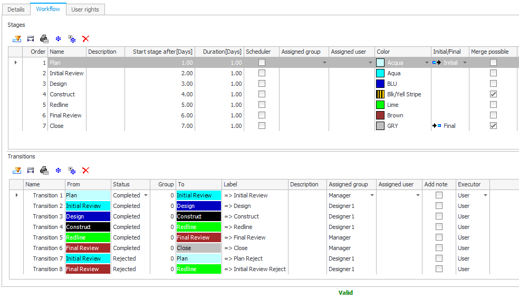Enable Add note for Transition 5

click(439, 237)
